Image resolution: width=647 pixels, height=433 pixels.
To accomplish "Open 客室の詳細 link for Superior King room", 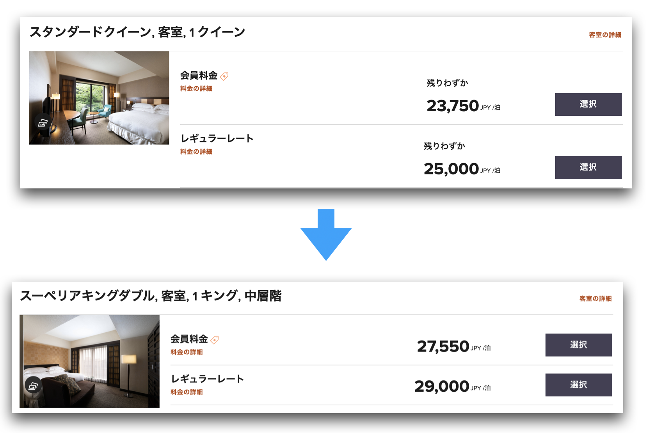I will 595,298.
